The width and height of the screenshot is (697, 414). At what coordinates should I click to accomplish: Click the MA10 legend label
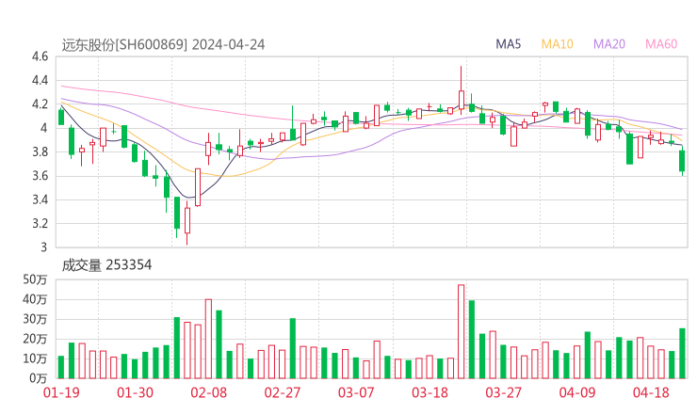pos(557,44)
